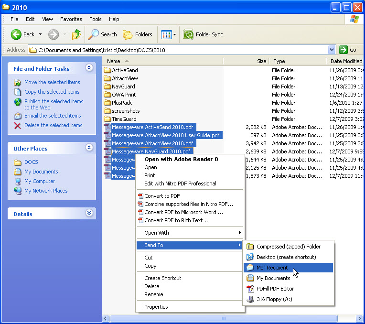Click the green Go arrow button
This screenshot has height=324, width=365.
tap(344, 50)
